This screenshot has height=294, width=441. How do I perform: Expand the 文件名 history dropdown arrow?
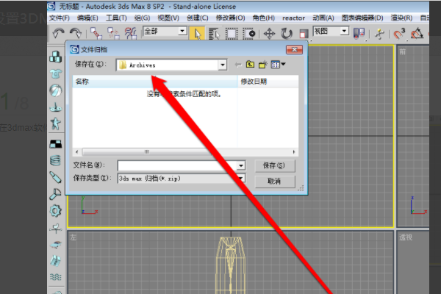(241, 165)
